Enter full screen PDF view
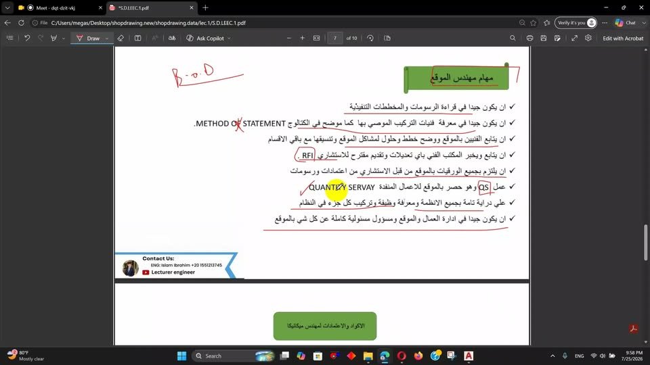The height and width of the screenshot is (365, 650). (x=575, y=38)
